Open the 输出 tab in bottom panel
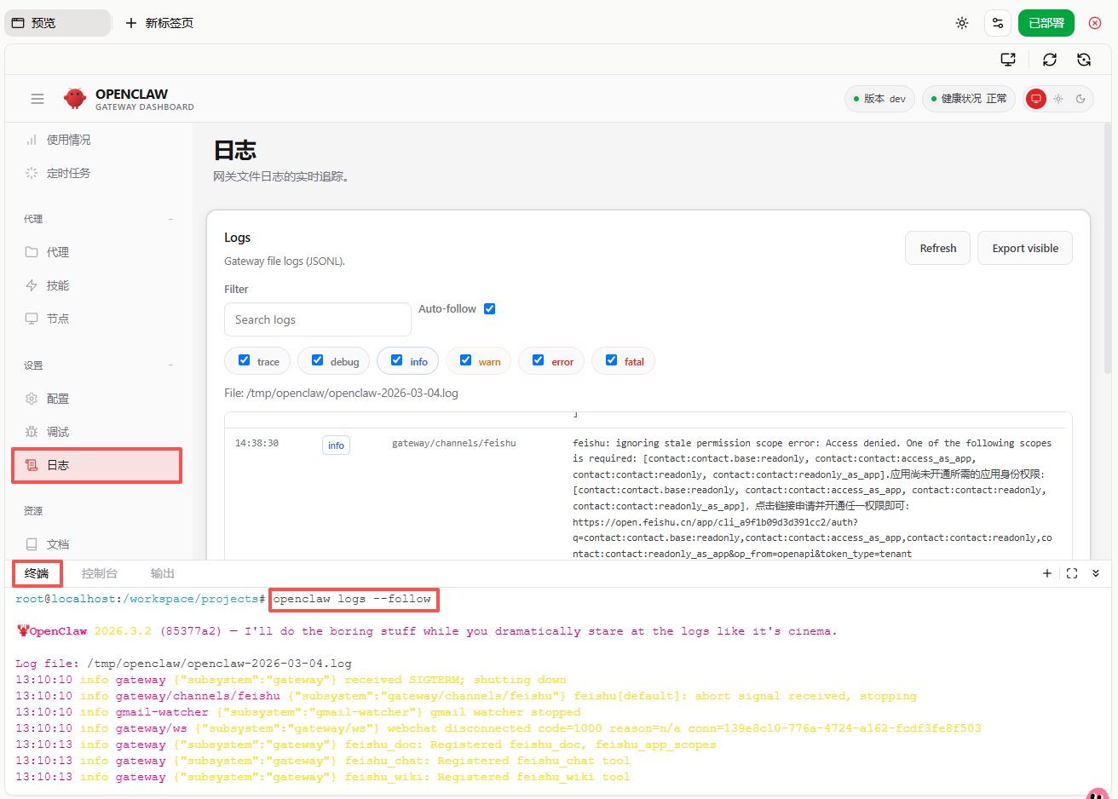 [x=162, y=573]
